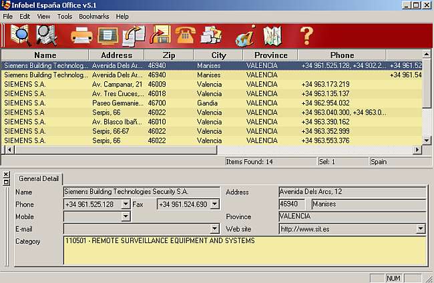Close the detail panel with the X
The image size is (434, 283).
6,174
